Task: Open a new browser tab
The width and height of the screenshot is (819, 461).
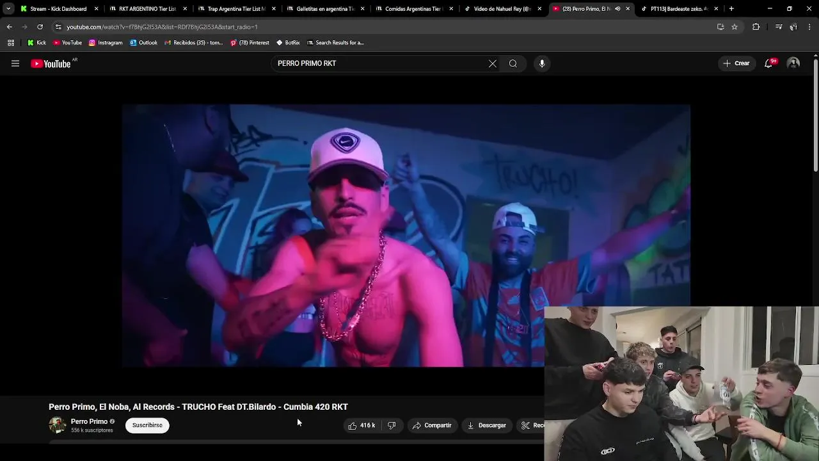Action: pyautogui.click(x=731, y=9)
